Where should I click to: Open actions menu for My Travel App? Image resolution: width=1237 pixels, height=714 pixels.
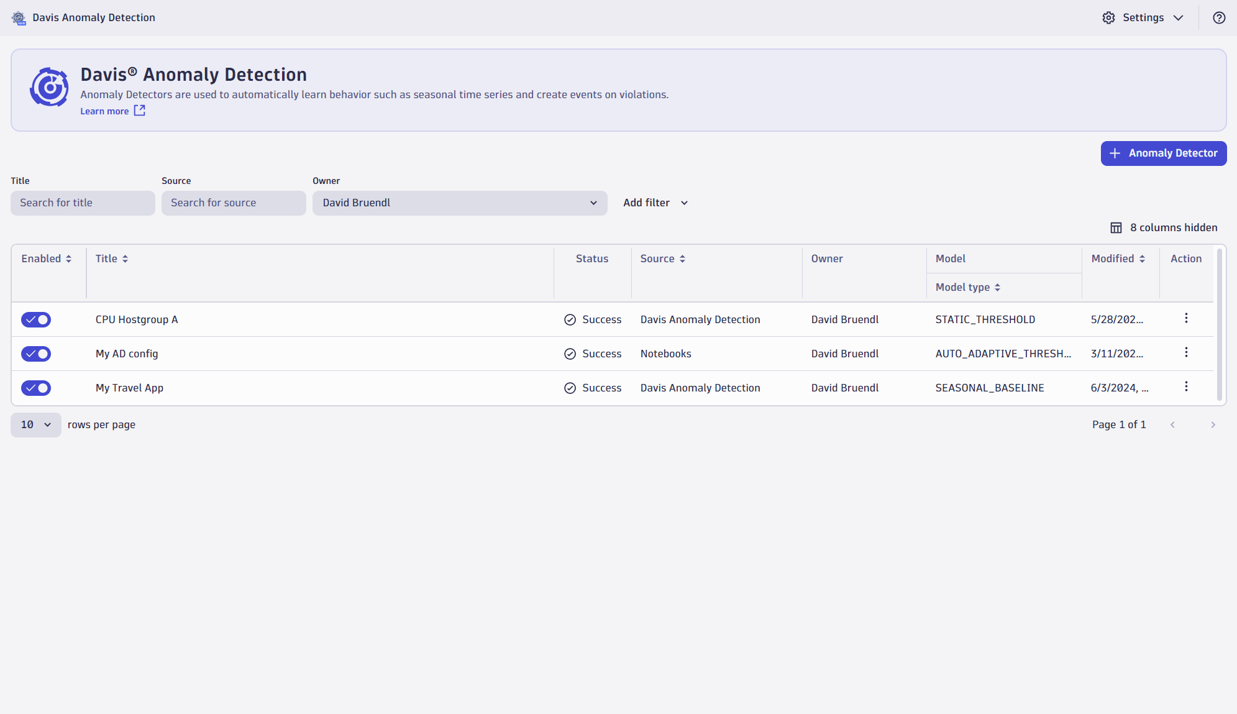point(1186,387)
